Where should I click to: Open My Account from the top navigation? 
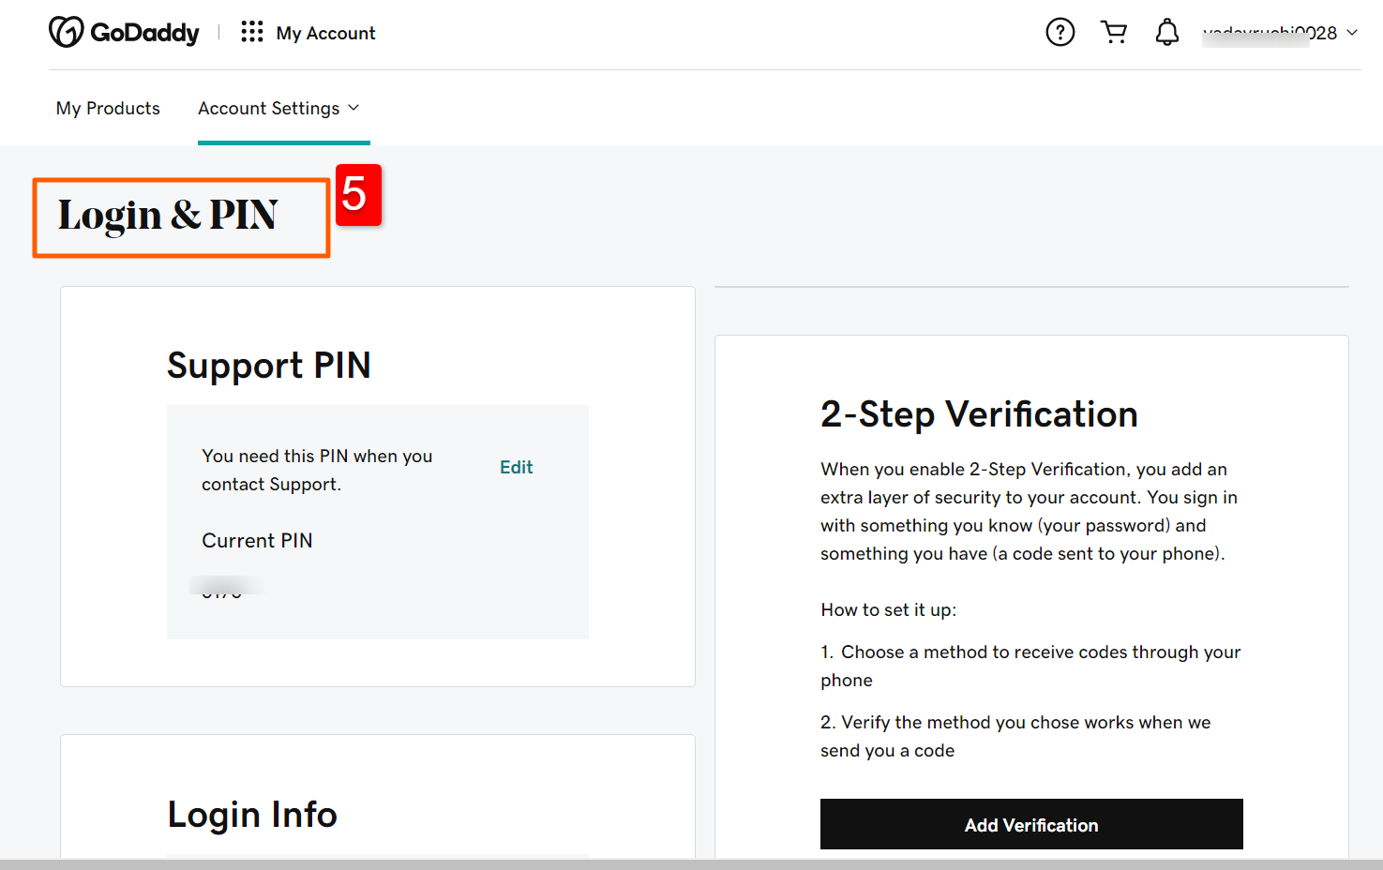[x=324, y=33]
